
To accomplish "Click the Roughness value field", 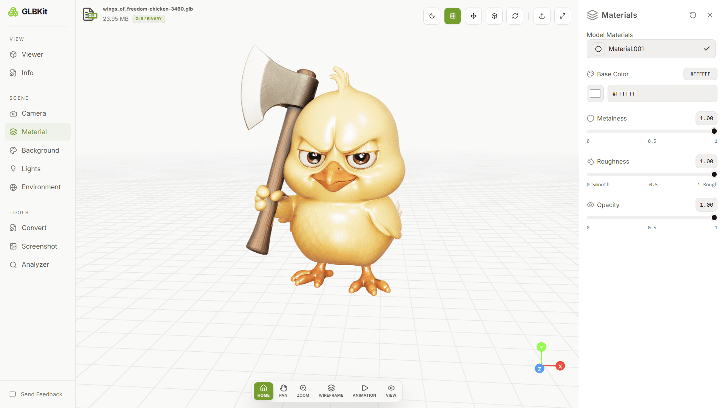I will (x=706, y=161).
